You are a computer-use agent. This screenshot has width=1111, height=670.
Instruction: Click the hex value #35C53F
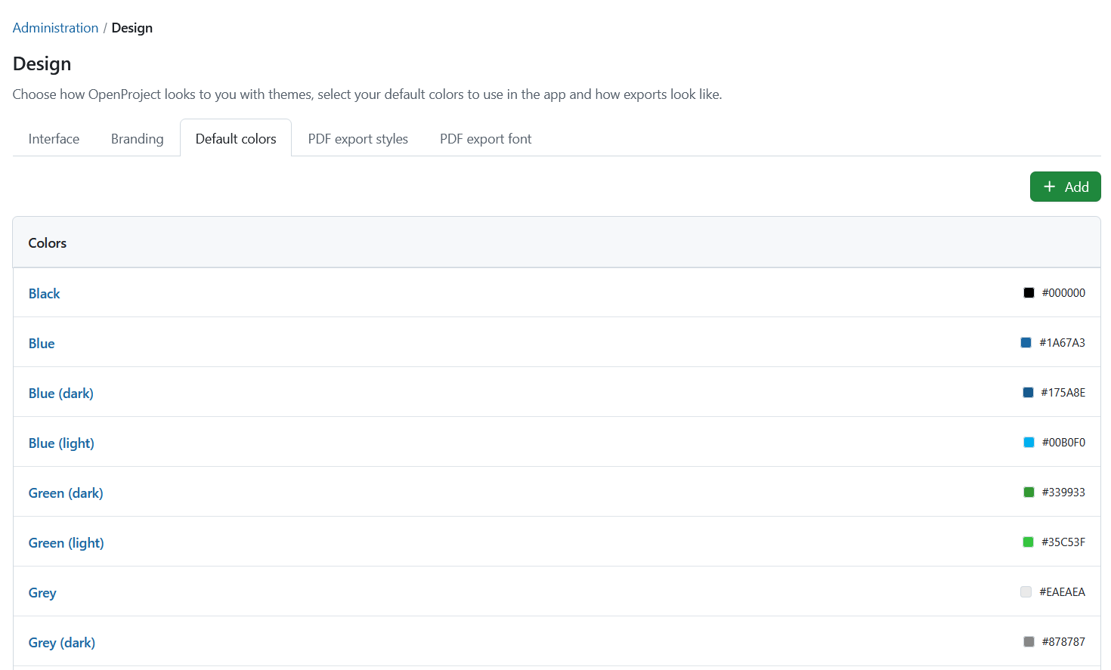(1063, 542)
